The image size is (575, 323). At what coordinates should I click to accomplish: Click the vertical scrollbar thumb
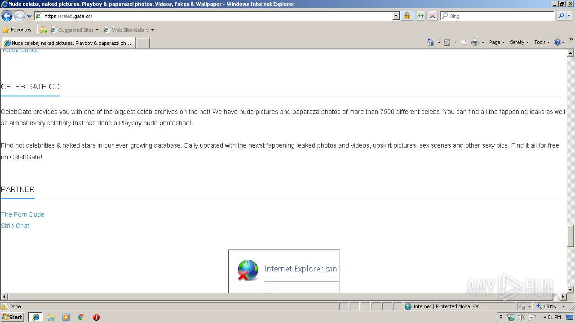coord(571,236)
